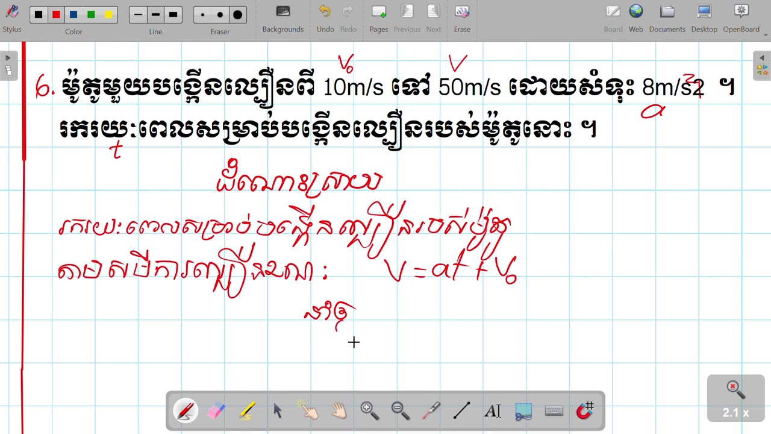Choose the thin line width

click(139, 14)
